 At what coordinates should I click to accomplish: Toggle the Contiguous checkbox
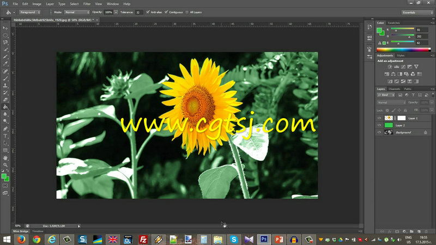166,12
